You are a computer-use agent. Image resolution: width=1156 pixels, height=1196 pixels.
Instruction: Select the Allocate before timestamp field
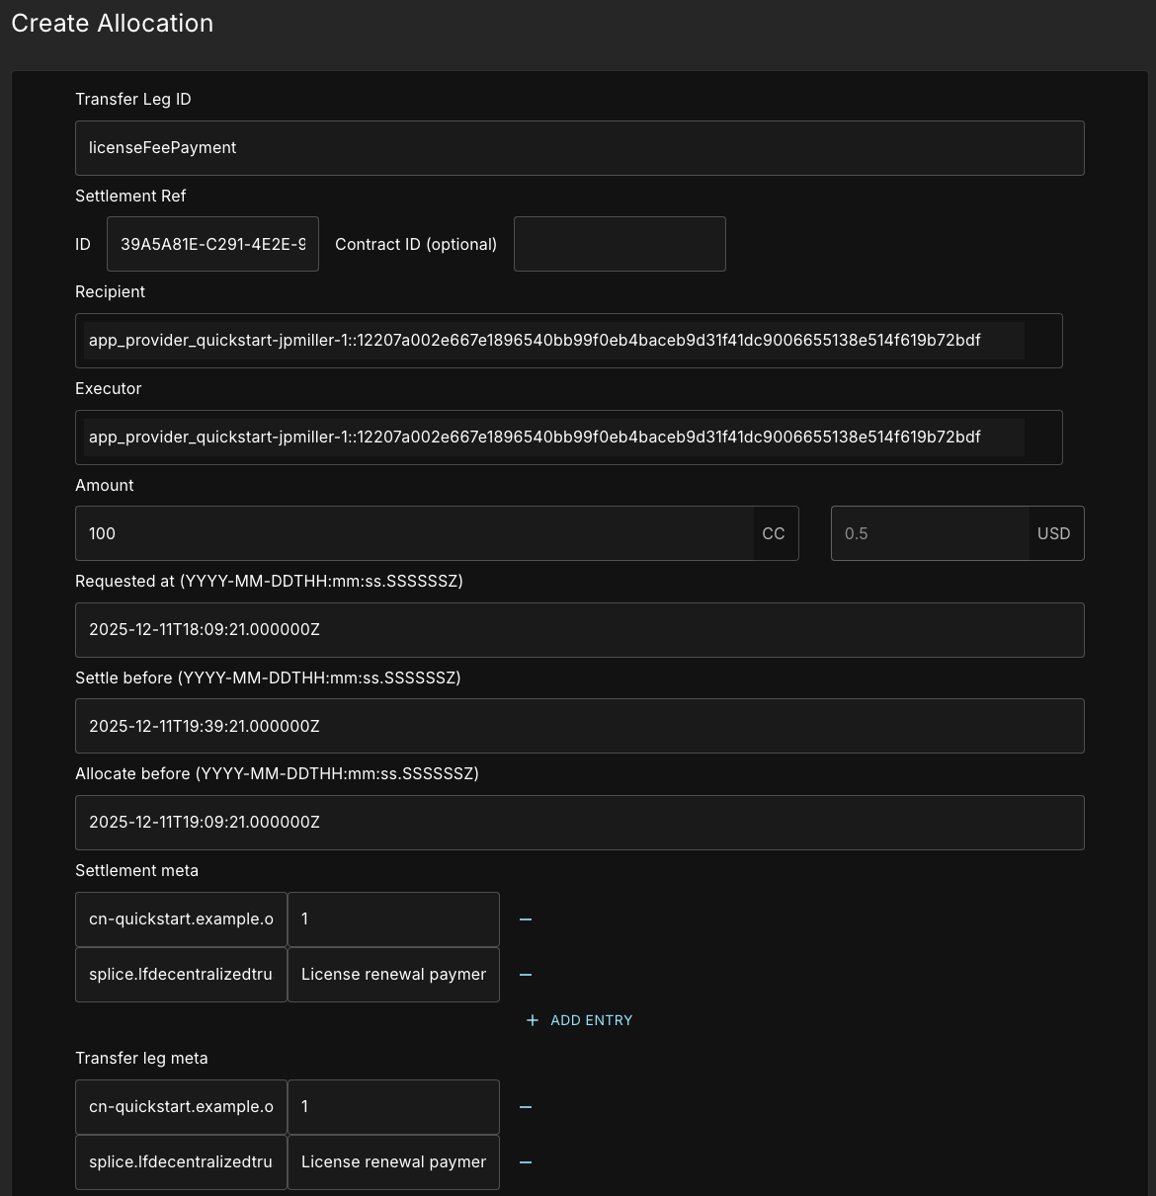579,822
